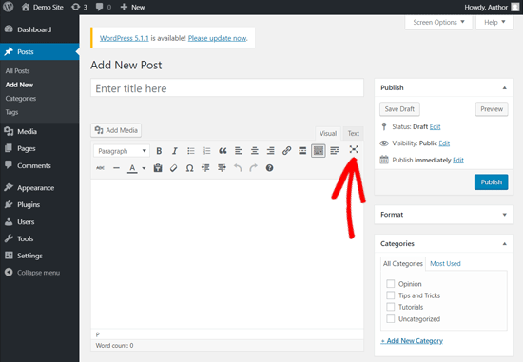Align text center
This screenshot has height=362, width=523.
tap(255, 151)
